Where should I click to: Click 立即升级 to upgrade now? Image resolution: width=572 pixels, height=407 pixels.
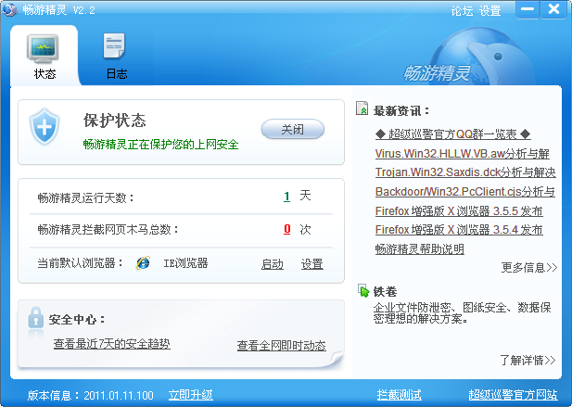click(190, 395)
